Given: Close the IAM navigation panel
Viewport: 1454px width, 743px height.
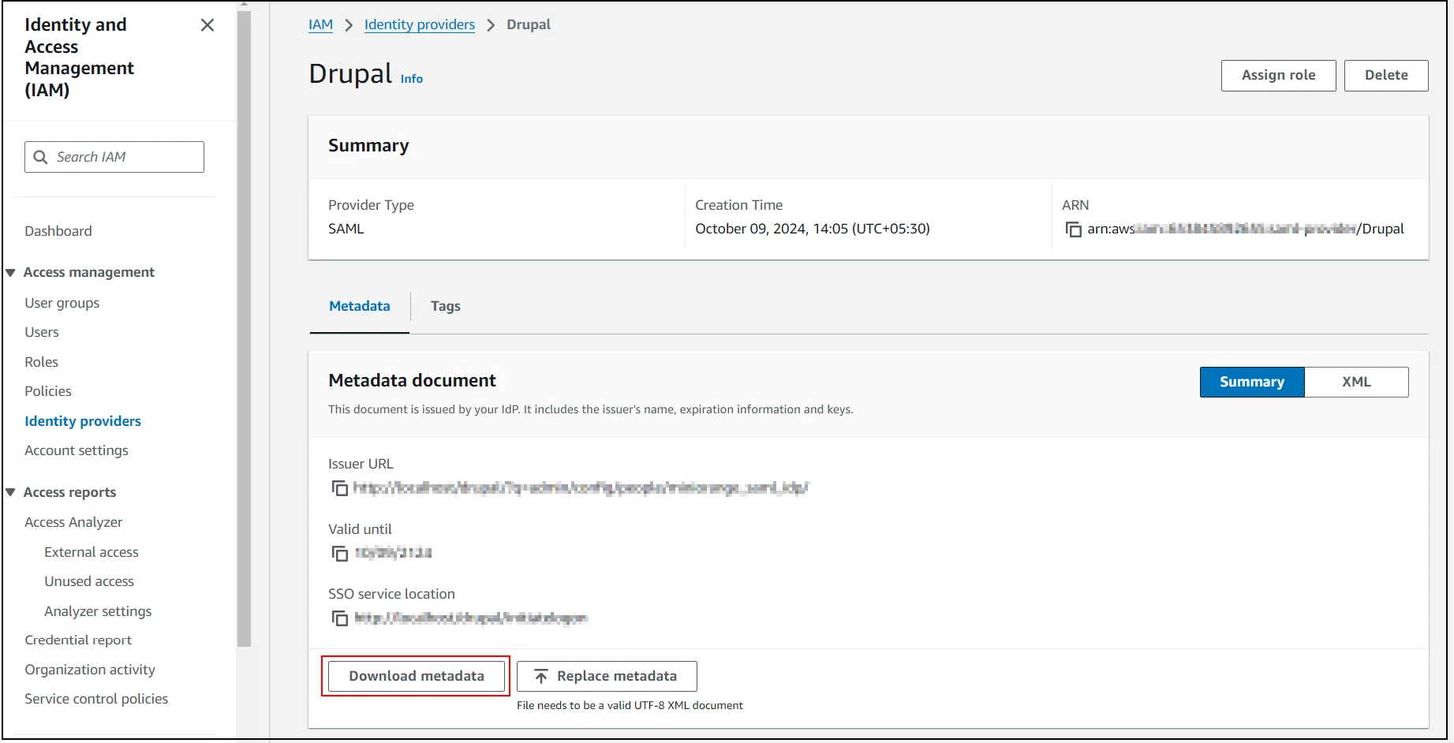Looking at the screenshot, I should click(207, 25).
